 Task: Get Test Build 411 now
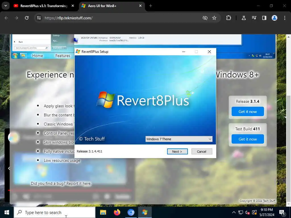(248, 139)
